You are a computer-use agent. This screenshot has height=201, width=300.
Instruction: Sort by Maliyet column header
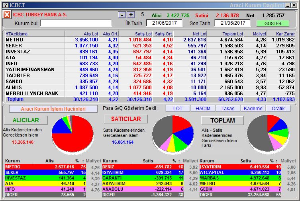click(255, 34)
